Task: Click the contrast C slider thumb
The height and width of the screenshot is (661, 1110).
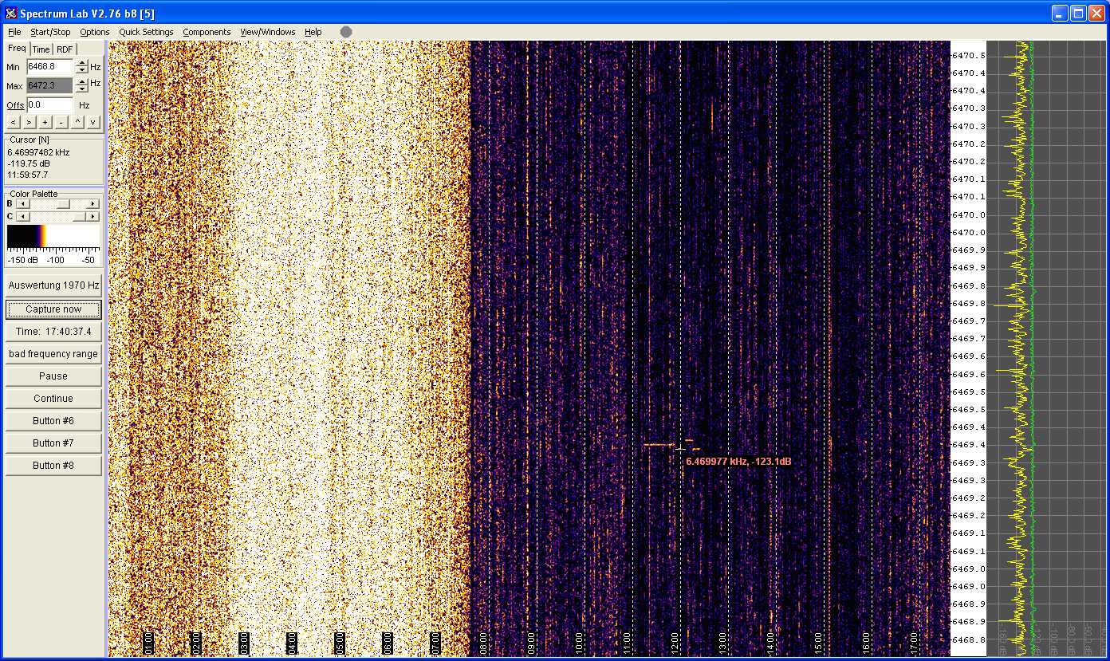Action: [x=80, y=216]
